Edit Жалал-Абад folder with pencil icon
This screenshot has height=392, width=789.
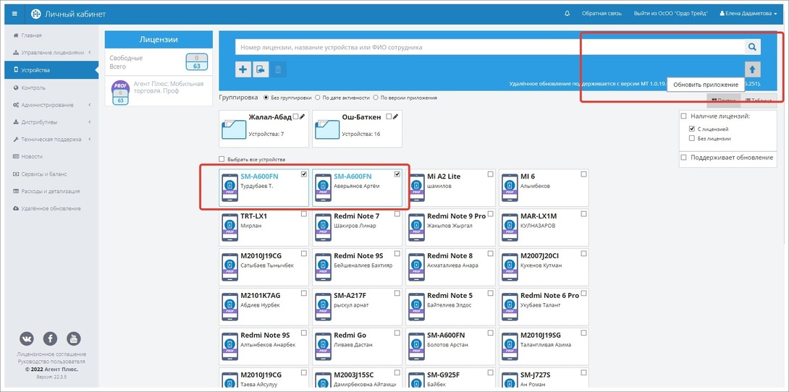302,116
